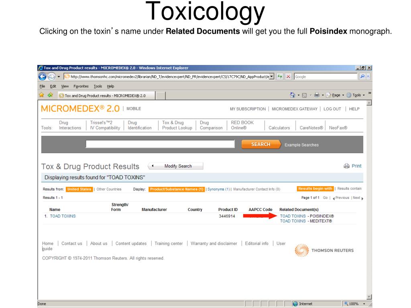This screenshot has height=308, width=411.
Task: Open the Help menu
Action: [110, 86]
